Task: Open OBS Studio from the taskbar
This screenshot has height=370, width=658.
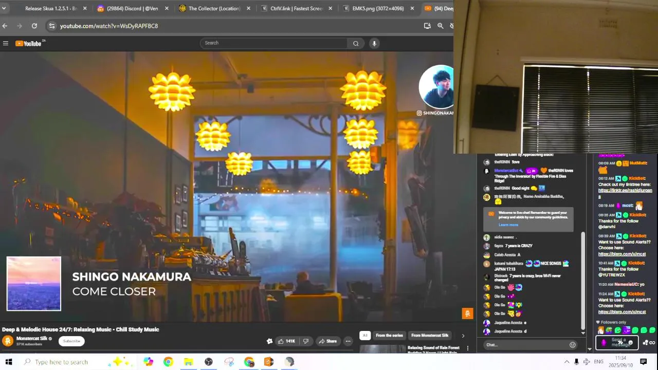Action: coord(209,362)
